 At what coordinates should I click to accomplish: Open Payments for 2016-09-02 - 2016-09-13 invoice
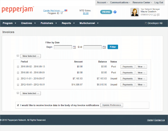[x=127, y=67]
